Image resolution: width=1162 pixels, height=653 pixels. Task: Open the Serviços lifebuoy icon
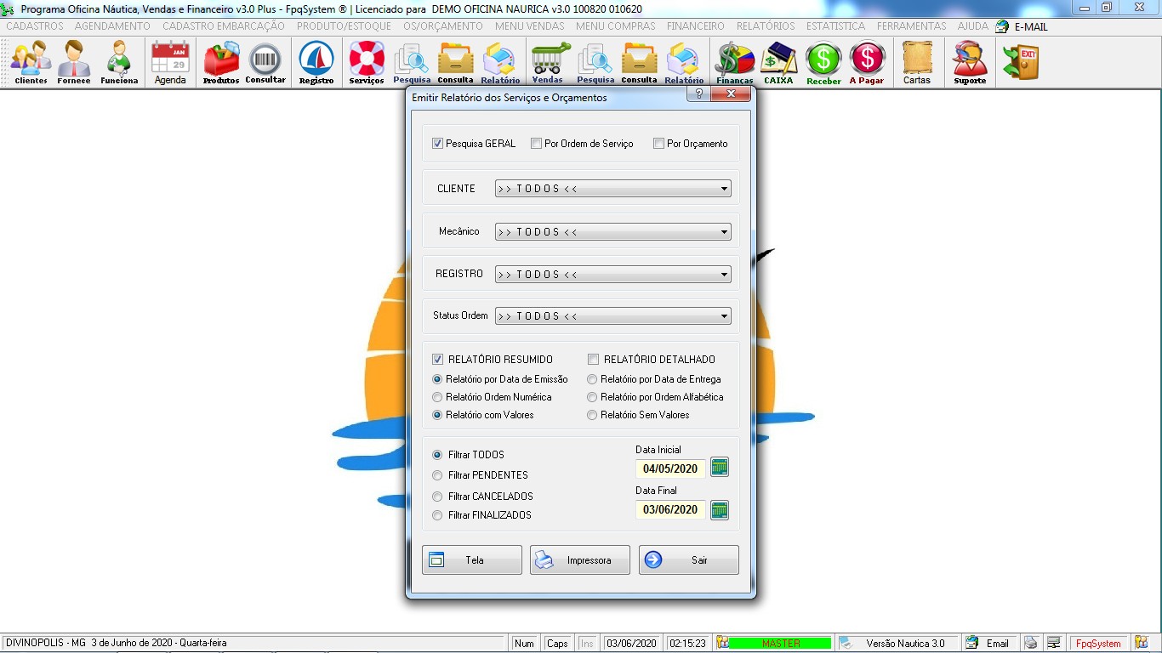(x=367, y=63)
